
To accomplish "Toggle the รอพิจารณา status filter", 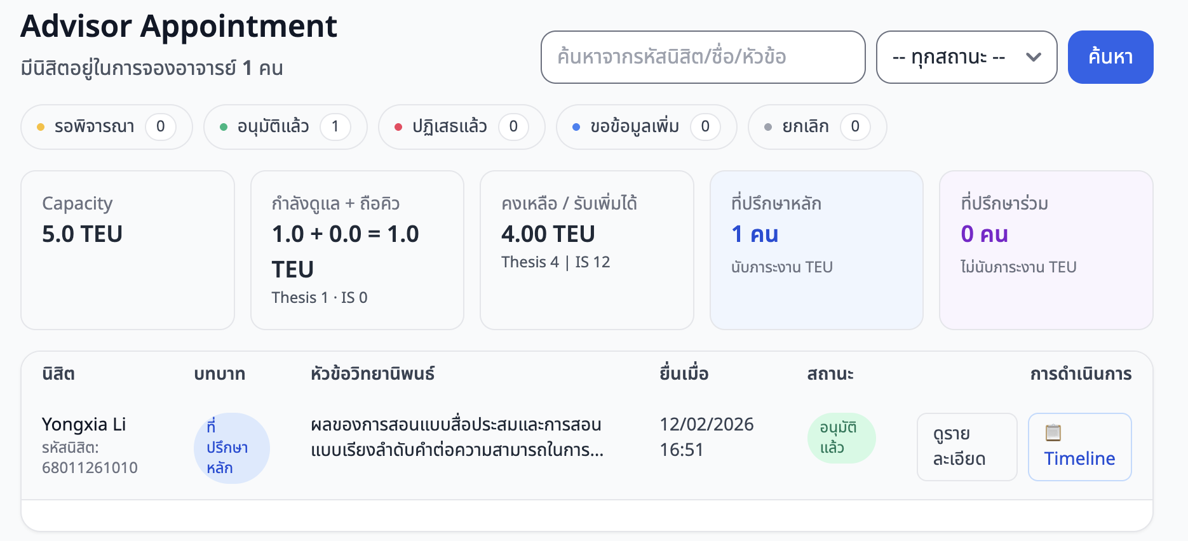I will coord(106,126).
